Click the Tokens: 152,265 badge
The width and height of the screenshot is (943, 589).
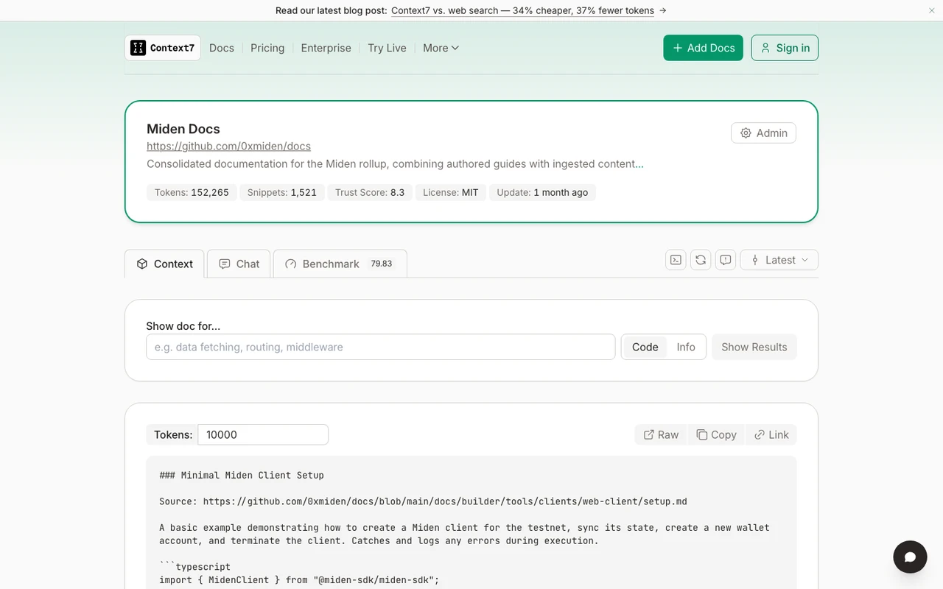click(192, 192)
